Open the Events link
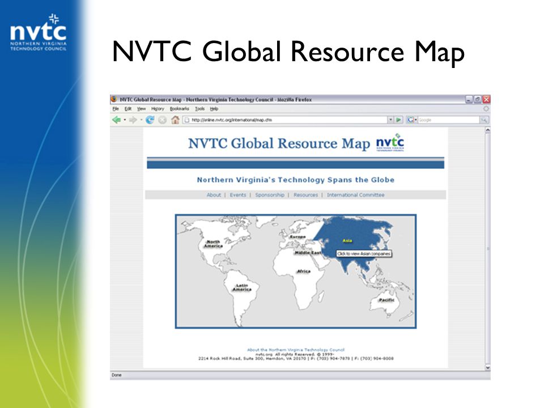The image size is (544, 408). coord(237,195)
